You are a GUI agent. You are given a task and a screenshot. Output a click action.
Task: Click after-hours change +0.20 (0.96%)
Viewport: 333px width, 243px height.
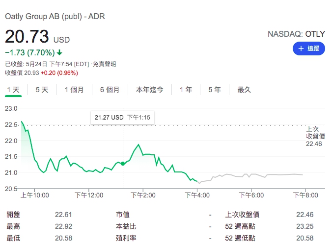point(59,73)
